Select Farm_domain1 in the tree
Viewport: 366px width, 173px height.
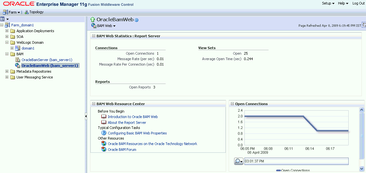pyautogui.click(x=23, y=25)
